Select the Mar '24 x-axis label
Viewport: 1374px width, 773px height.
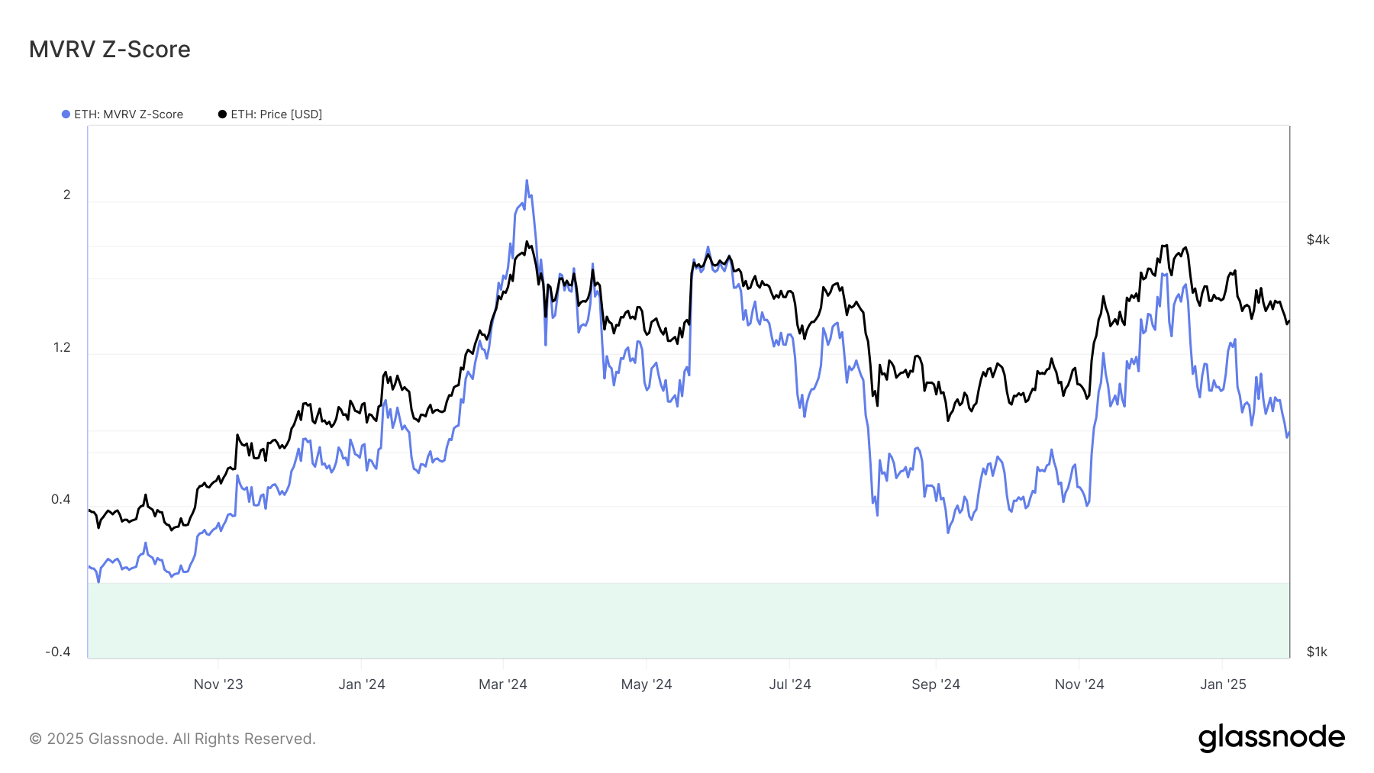point(503,684)
